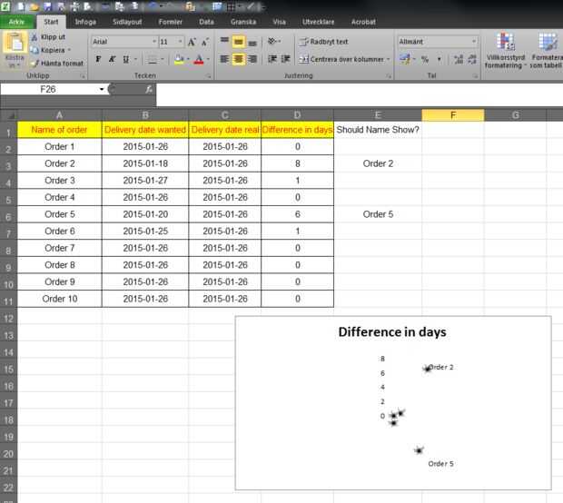Open the Acrobat tab
Screen dimensions: 563x503
[363, 22]
